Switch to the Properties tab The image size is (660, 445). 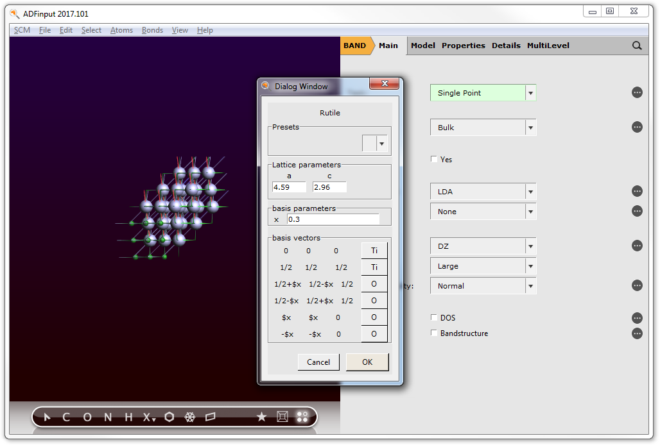click(463, 46)
